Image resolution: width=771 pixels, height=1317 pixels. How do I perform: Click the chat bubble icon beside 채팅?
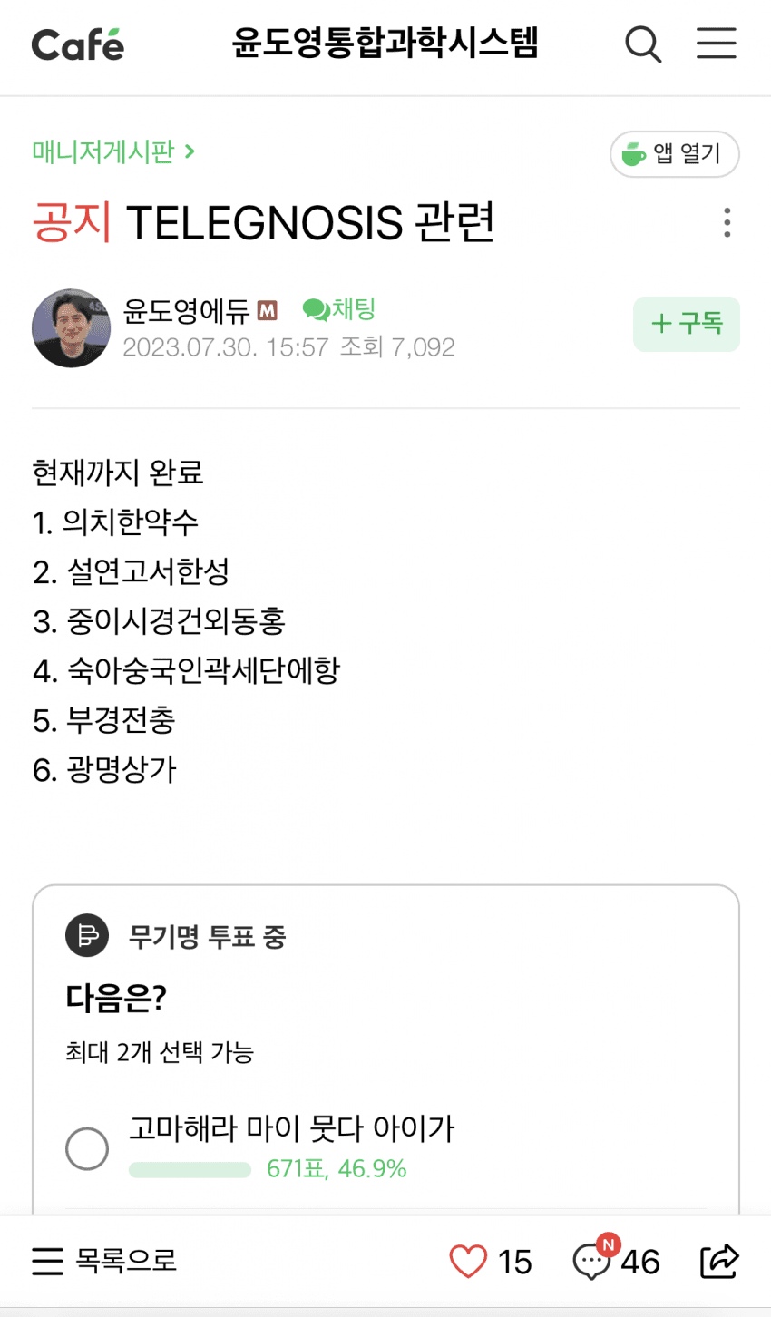pyautogui.click(x=316, y=310)
